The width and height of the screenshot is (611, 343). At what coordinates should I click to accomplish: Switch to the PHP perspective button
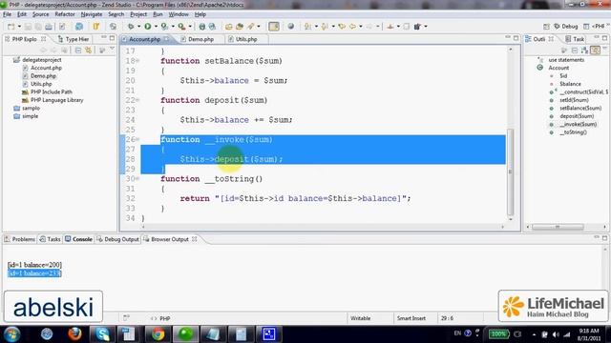(x=594, y=27)
